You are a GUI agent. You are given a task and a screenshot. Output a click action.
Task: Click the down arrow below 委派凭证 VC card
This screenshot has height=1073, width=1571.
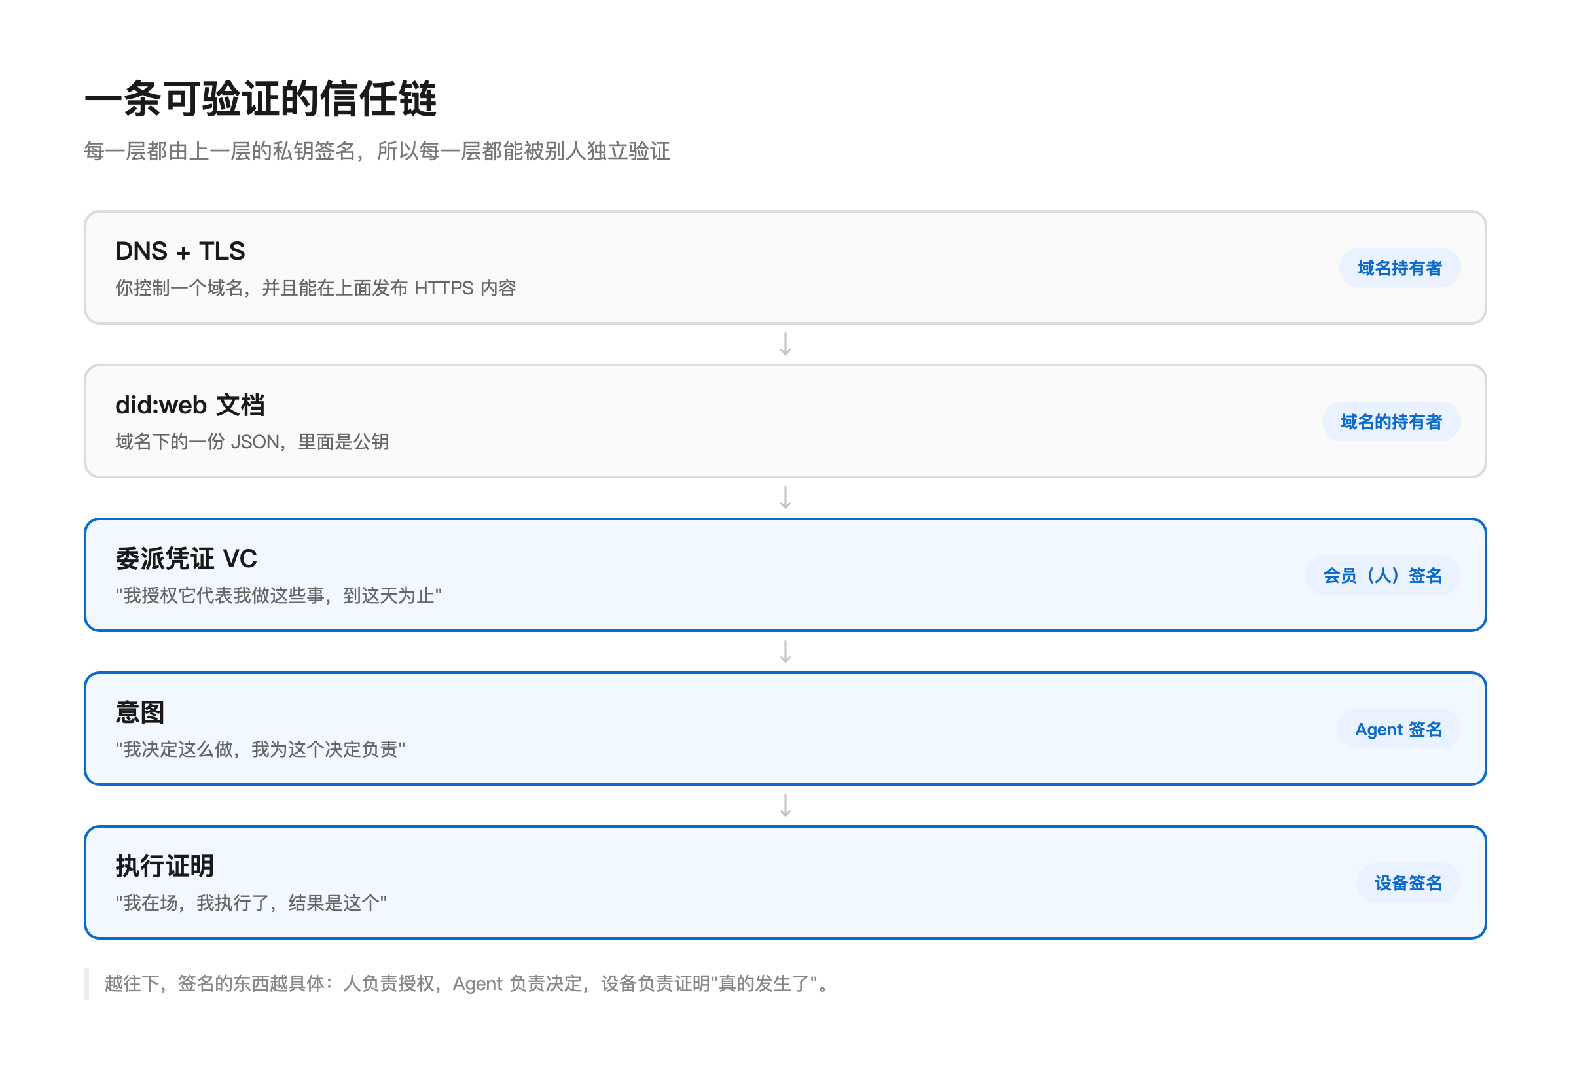click(785, 652)
